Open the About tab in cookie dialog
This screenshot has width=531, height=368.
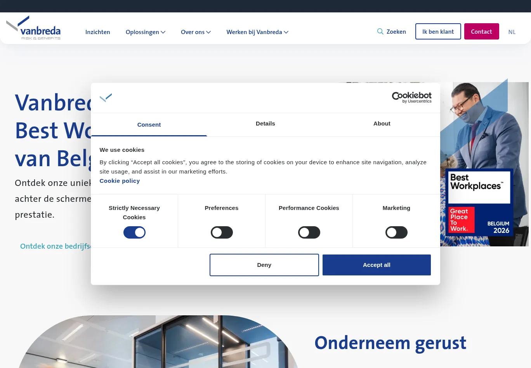[382, 124]
